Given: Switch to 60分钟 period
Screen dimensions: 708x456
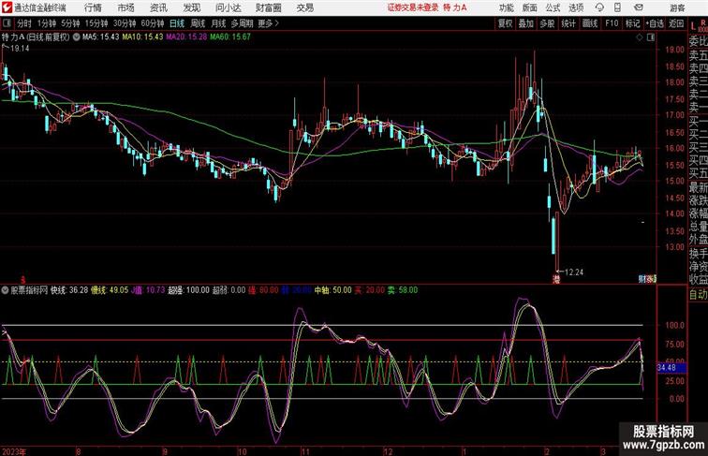Looking at the screenshot, I should 153,23.
